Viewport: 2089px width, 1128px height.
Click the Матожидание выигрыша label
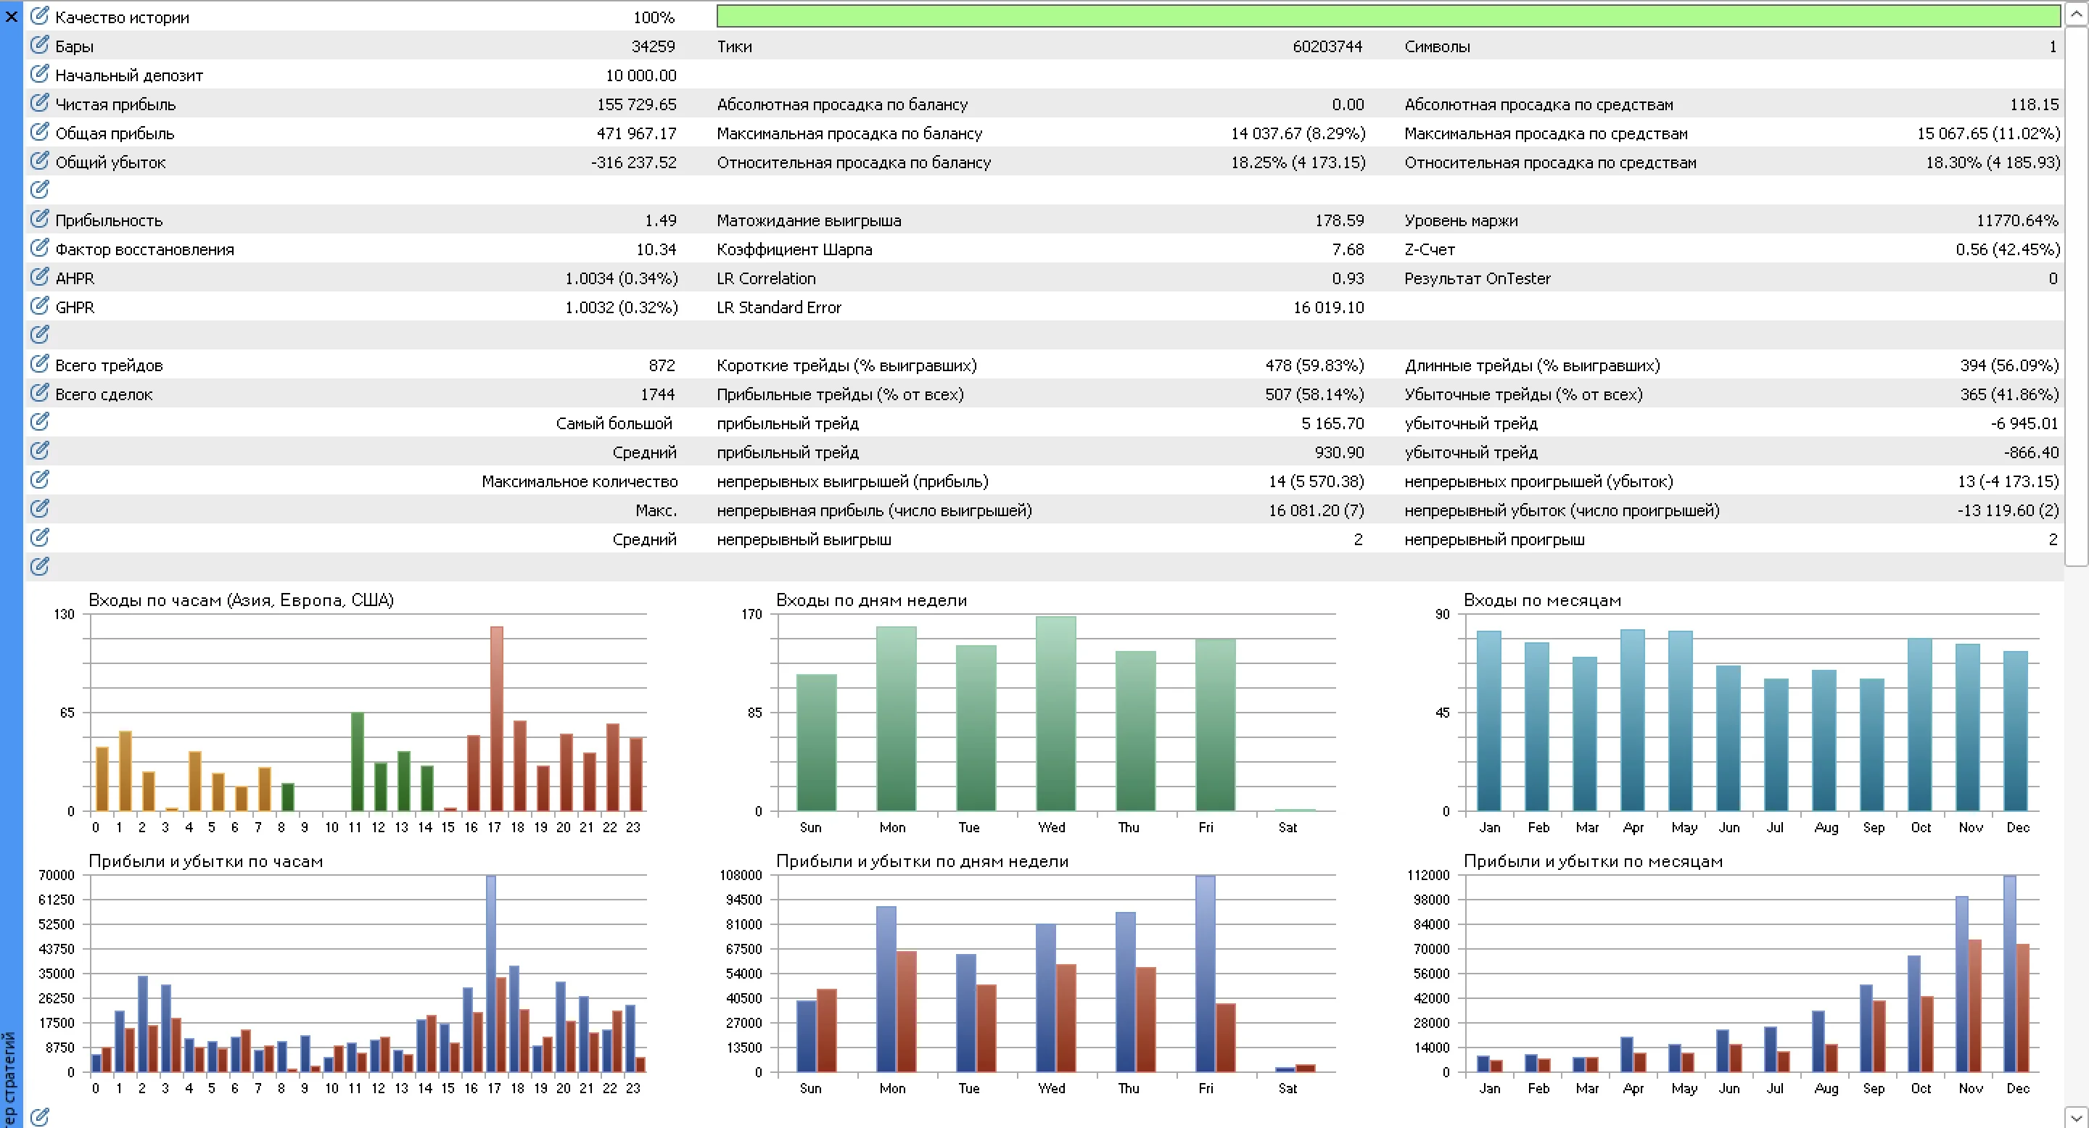pos(809,220)
